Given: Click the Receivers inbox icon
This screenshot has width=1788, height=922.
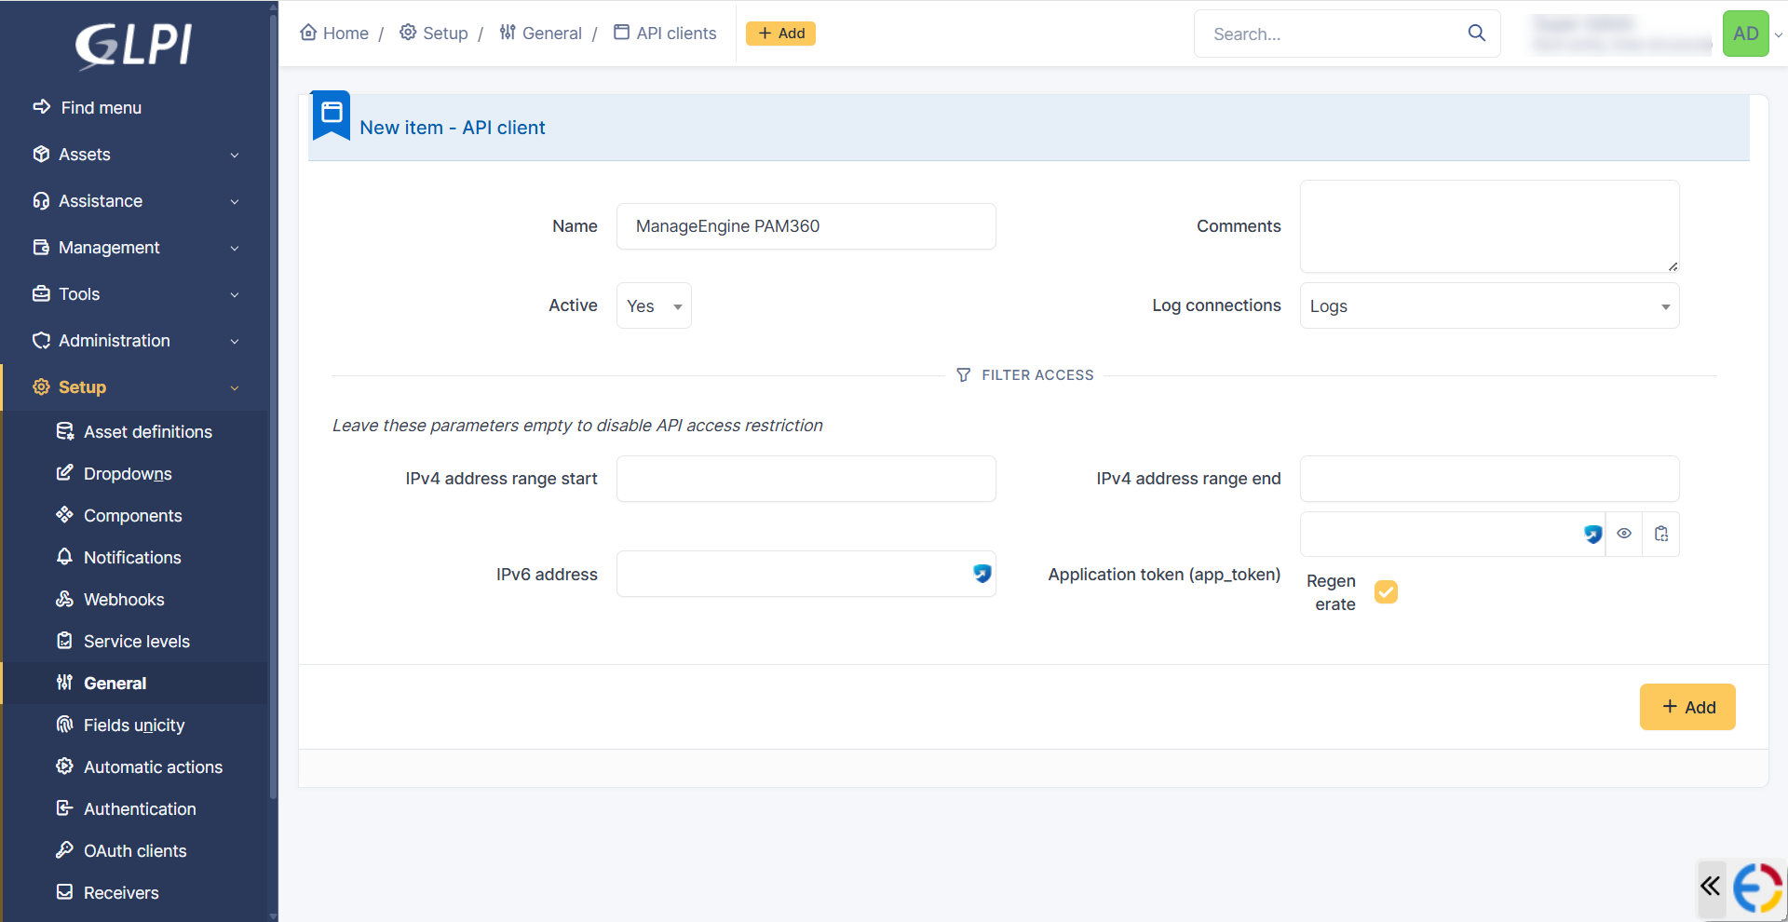Looking at the screenshot, I should pos(64,891).
